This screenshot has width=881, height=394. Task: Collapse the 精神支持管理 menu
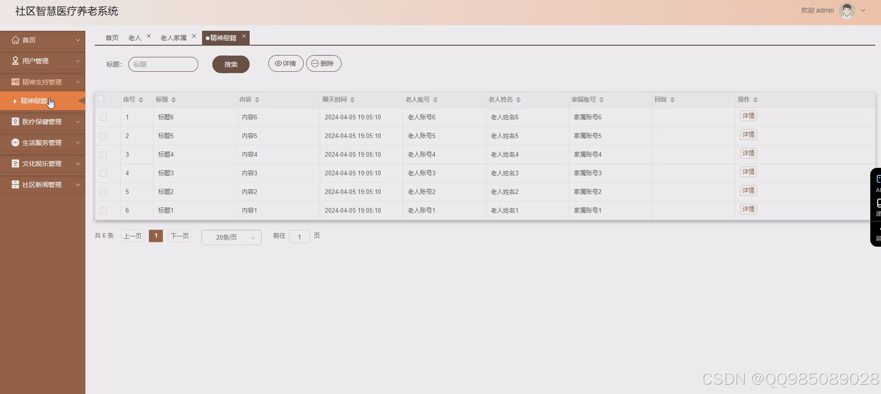click(78, 82)
